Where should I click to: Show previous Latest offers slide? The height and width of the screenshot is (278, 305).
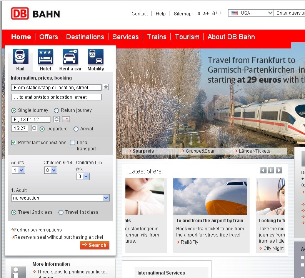[263, 170]
